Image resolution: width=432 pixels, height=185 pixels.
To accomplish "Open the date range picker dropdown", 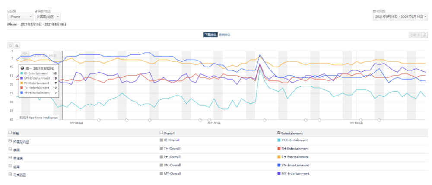I will [x=400, y=16].
